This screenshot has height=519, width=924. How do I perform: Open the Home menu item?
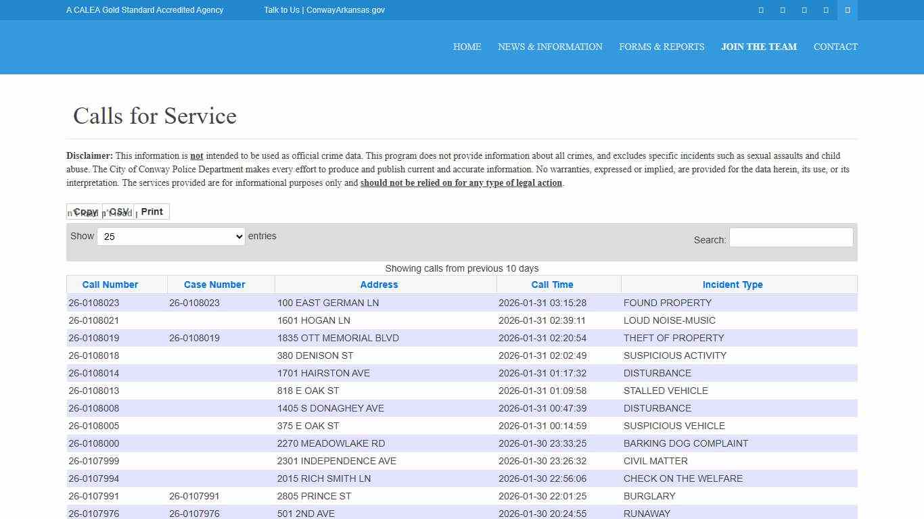click(x=467, y=47)
